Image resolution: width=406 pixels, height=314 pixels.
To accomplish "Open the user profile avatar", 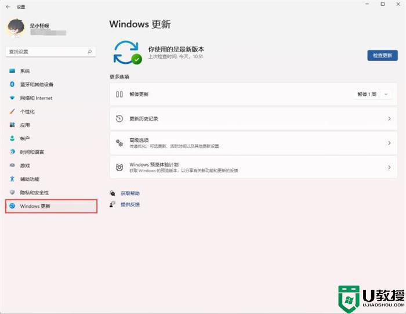I will (x=16, y=28).
